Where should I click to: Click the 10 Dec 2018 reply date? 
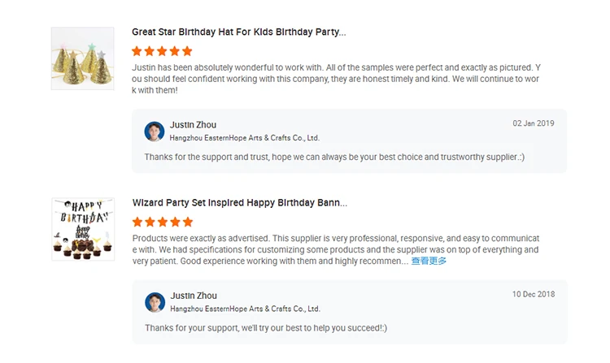coord(533,294)
